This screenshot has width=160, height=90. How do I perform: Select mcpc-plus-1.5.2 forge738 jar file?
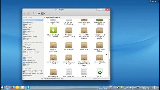(84, 33)
